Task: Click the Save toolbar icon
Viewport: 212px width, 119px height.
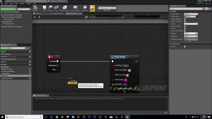Action: pos(44,8)
